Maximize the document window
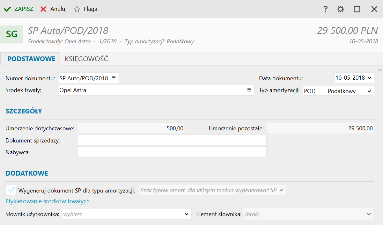This screenshot has height=225, width=383. (357, 9)
